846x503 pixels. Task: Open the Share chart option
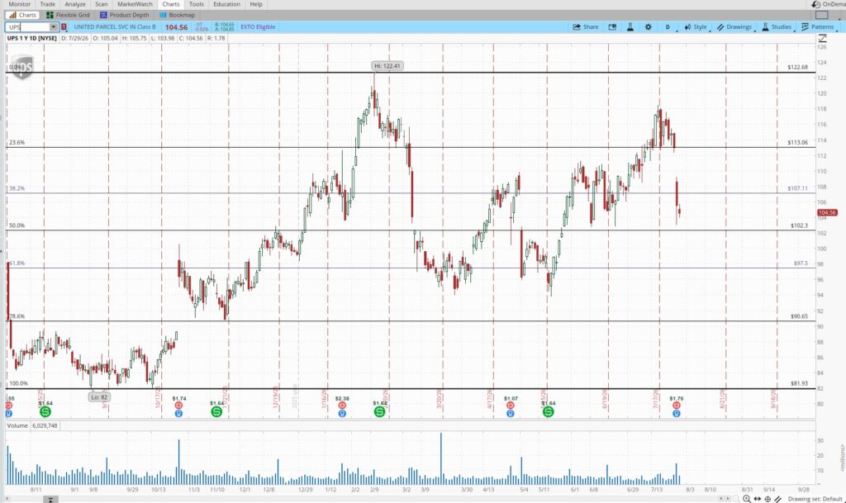point(586,27)
